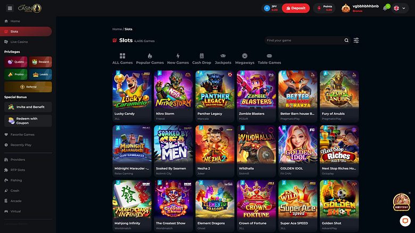Screen dimensions: 415x233
Task: Click the Referral button
Action: coord(28,87)
